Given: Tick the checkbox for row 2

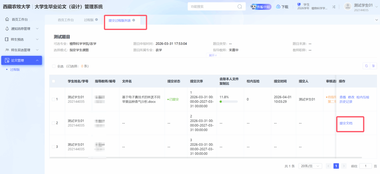Looking at the screenshot, I should 53,123.
